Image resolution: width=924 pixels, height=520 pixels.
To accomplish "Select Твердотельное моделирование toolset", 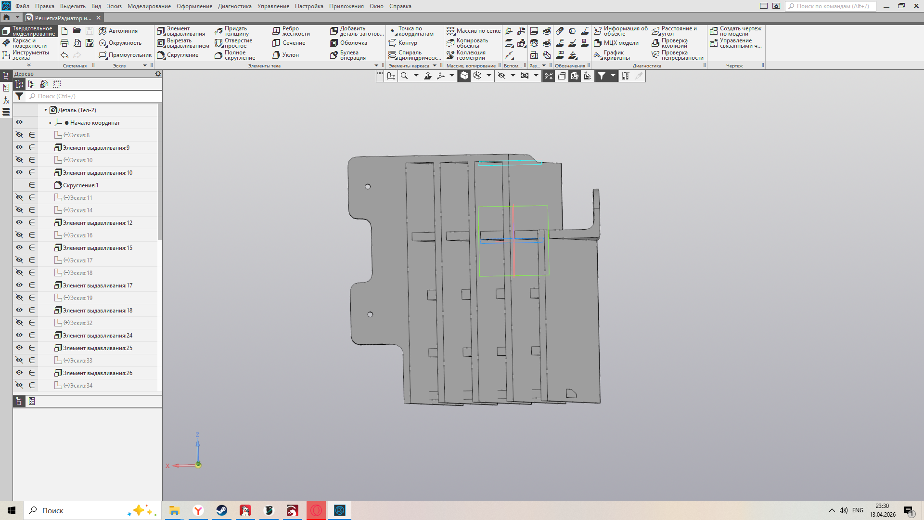I will (29, 31).
